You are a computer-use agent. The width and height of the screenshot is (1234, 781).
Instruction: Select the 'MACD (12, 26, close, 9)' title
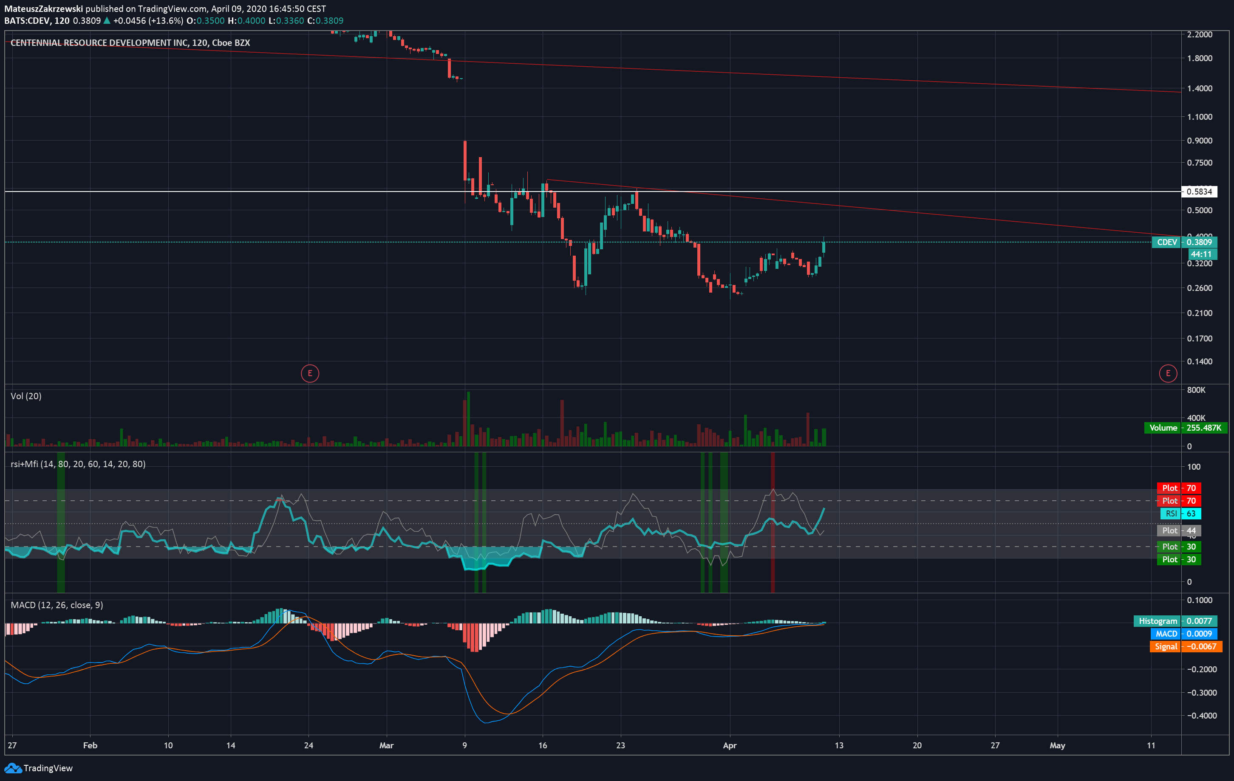tap(57, 605)
